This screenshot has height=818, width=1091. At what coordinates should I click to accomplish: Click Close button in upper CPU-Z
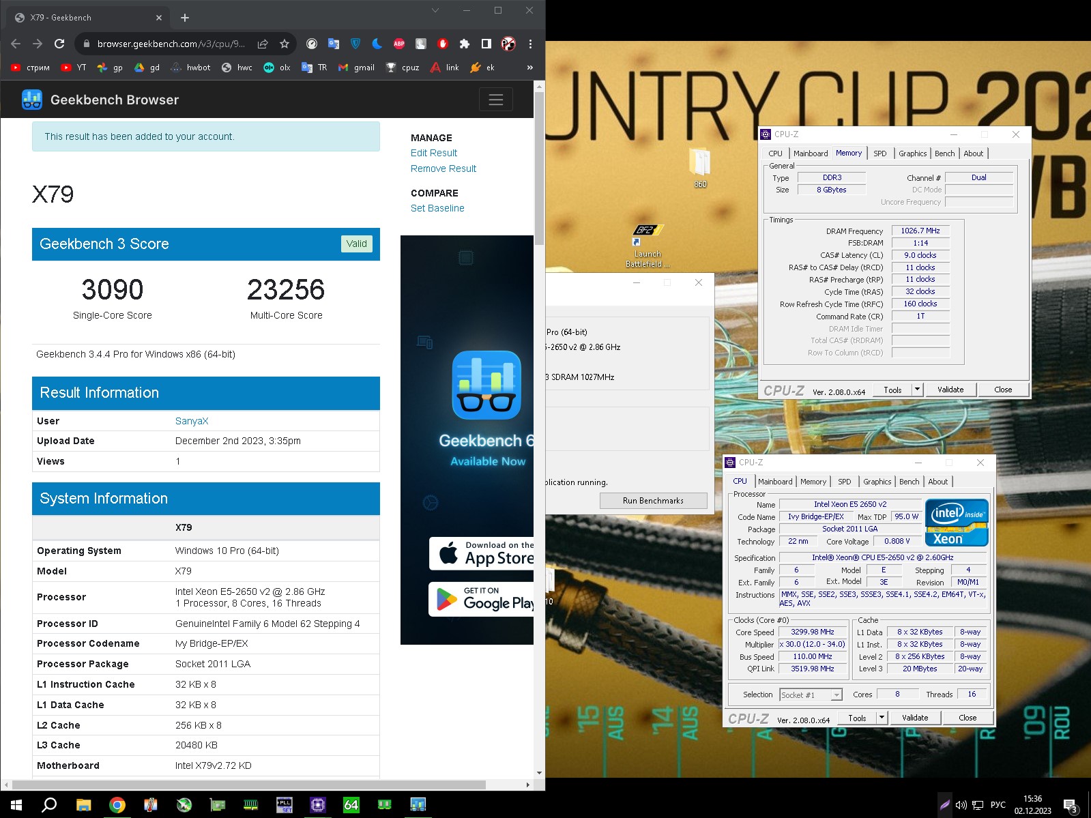click(x=1003, y=390)
